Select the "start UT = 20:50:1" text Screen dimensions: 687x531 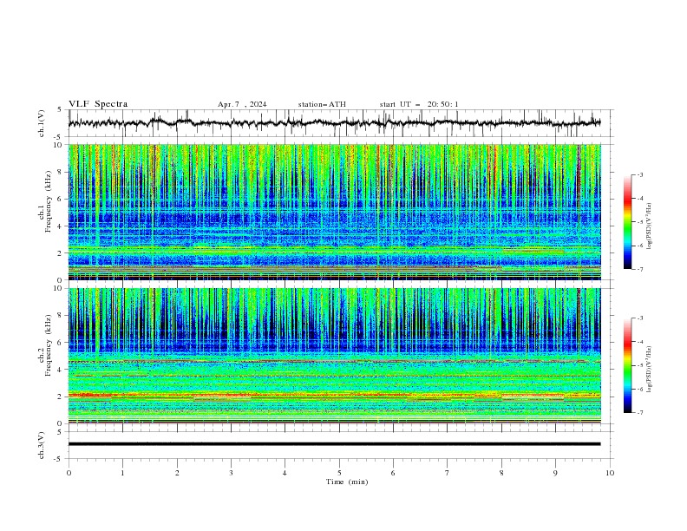tap(419, 104)
